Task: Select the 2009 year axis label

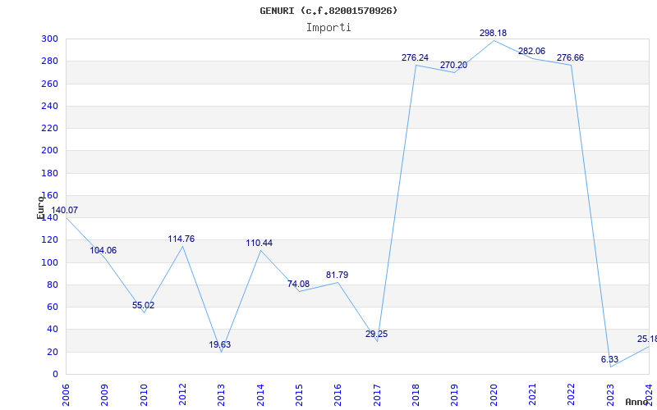Action: tap(104, 394)
